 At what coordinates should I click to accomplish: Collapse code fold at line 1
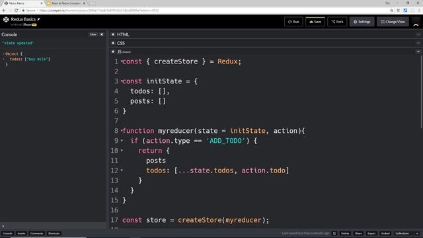click(122, 61)
